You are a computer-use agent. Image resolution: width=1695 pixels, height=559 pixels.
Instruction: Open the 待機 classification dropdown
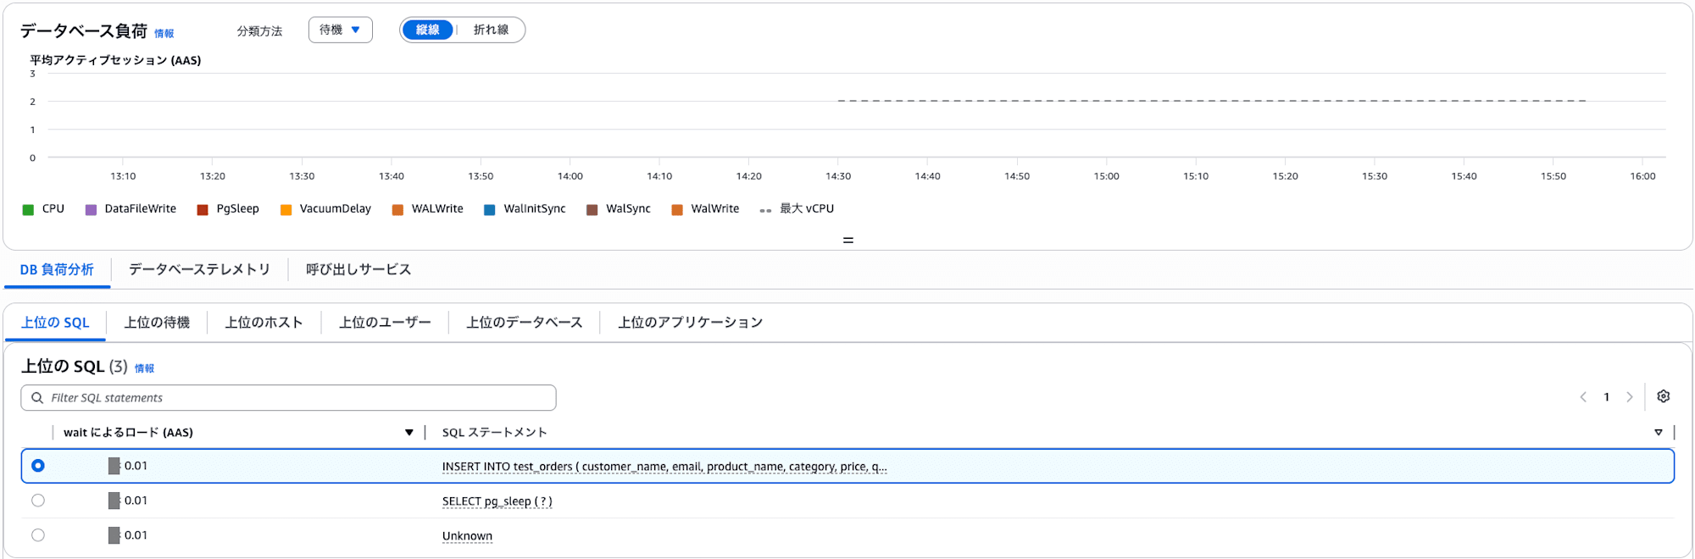pos(341,30)
